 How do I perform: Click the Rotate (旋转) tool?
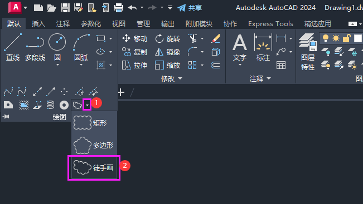click(x=168, y=38)
